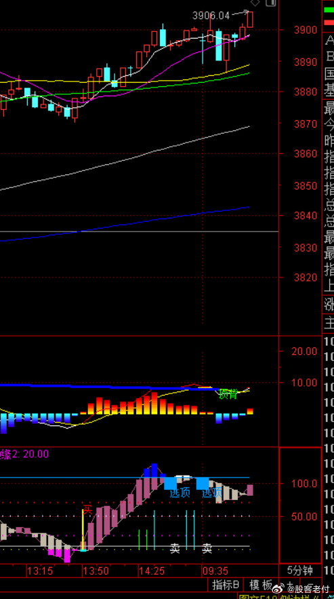Screen dimensions: 334x599
Task: Click the 3880 price axis label
Action: pos(306,92)
